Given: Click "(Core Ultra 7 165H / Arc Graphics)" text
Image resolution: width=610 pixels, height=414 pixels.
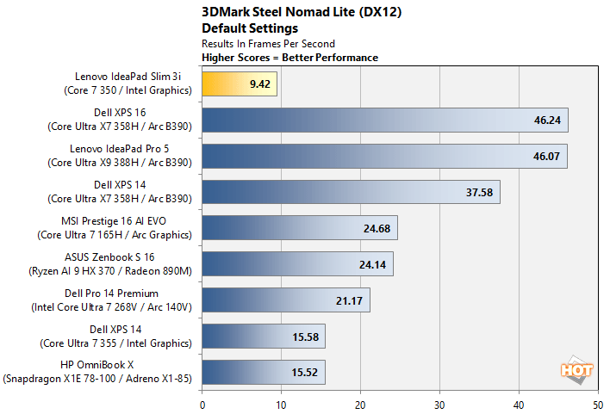Looking at the screenshot, I should coord(115,235).
